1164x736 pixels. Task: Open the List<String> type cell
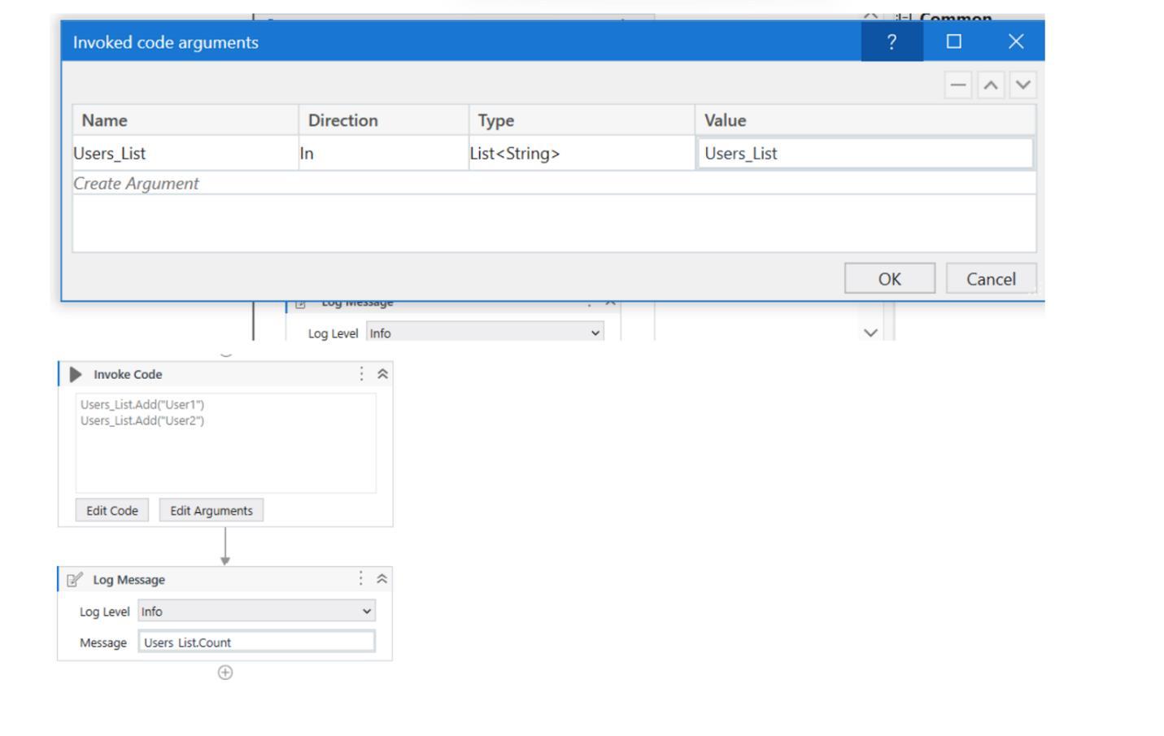[582, 153]
